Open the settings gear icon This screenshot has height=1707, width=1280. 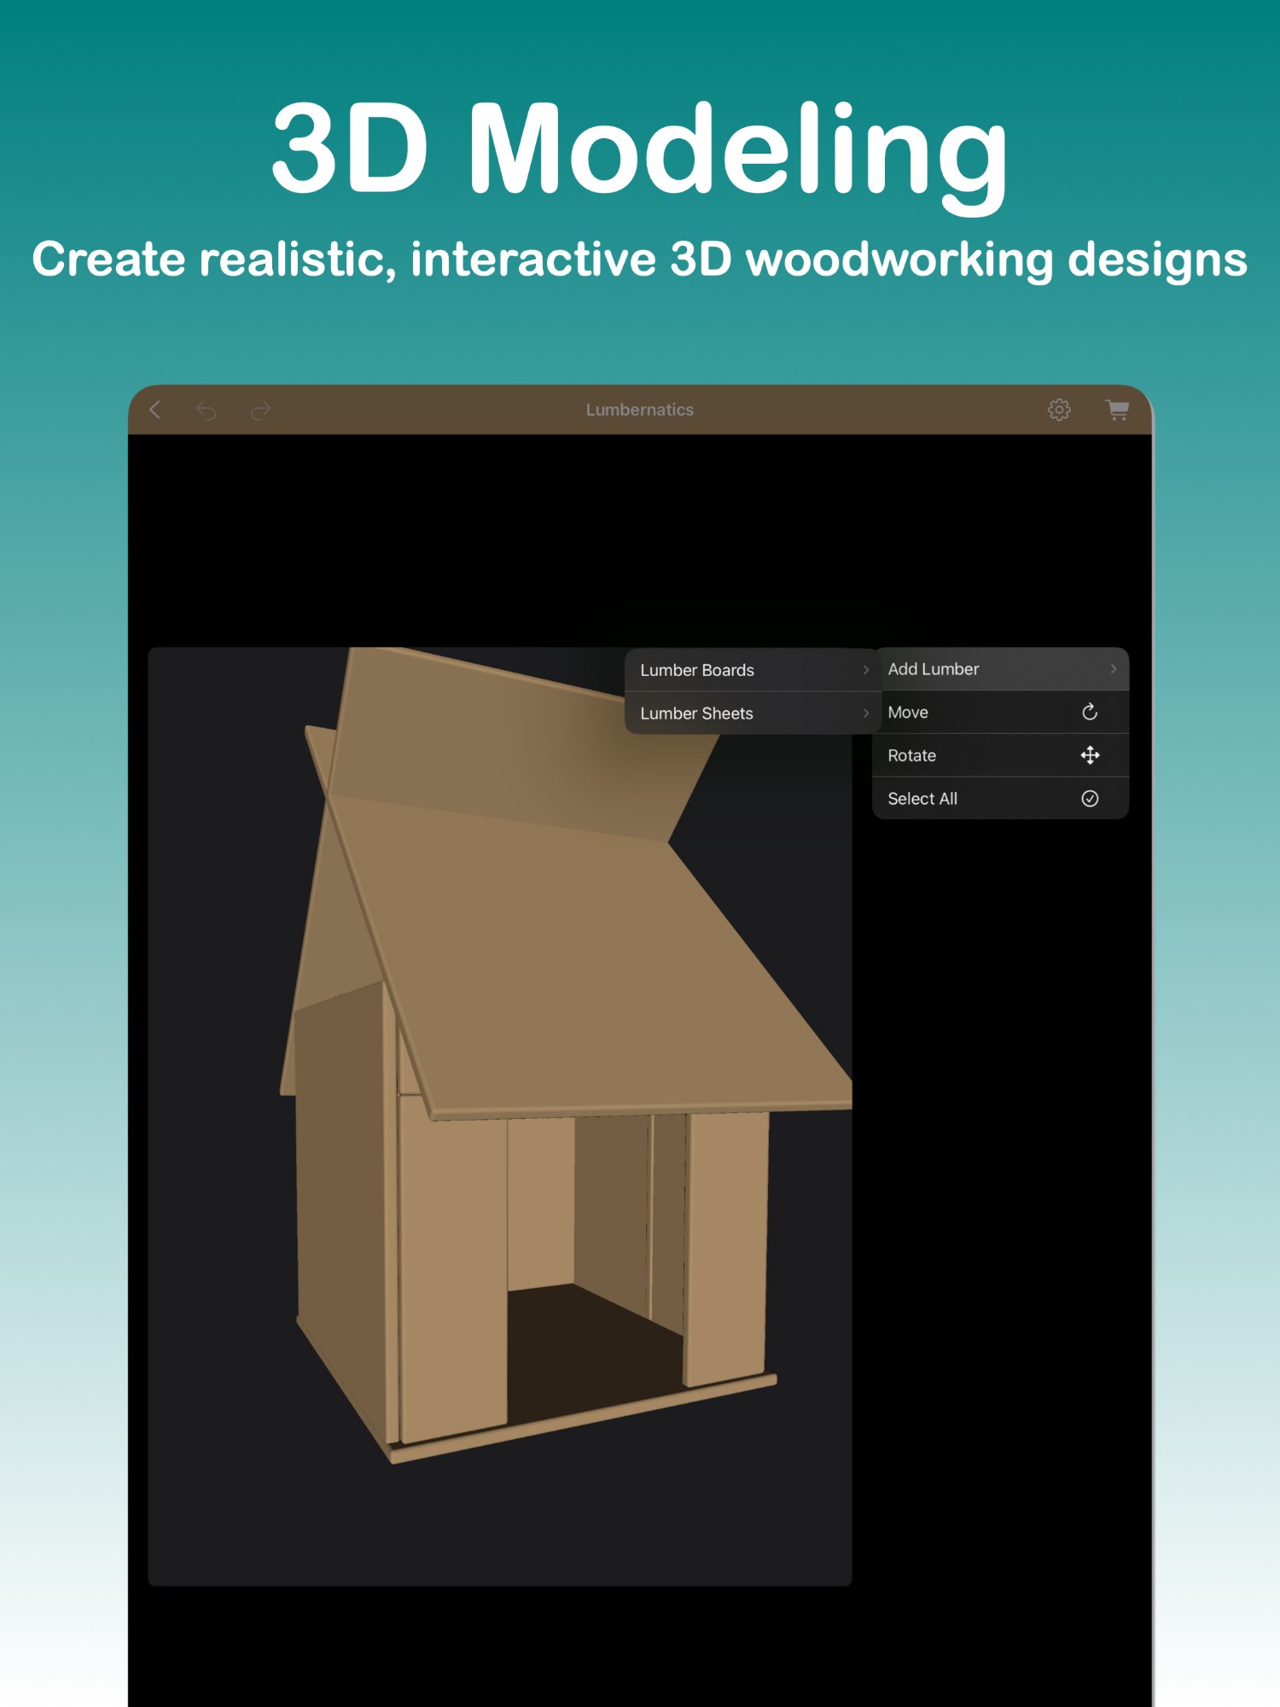1059,410
